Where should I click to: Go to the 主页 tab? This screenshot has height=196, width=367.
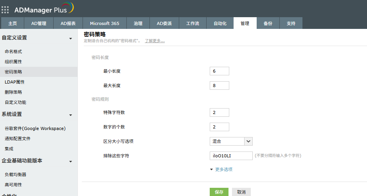[13, 23]
